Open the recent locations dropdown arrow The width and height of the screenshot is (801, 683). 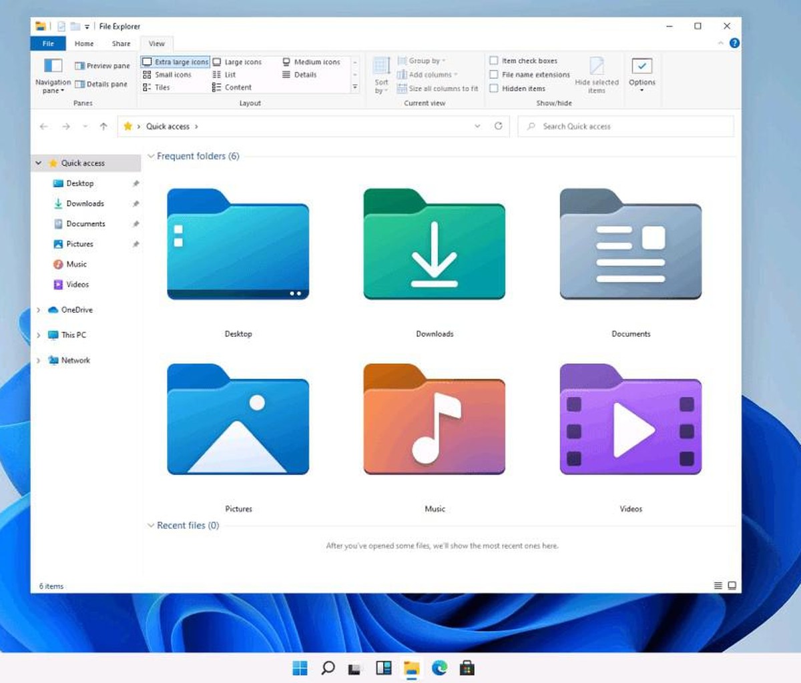click(85, 126)
